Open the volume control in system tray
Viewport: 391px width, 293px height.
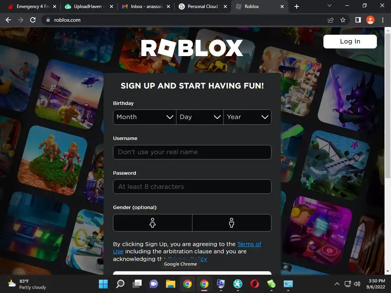pyautogui.click(x=357, y=284)
